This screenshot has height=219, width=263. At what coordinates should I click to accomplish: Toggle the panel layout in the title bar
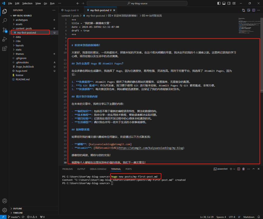(x=224, y=3)
